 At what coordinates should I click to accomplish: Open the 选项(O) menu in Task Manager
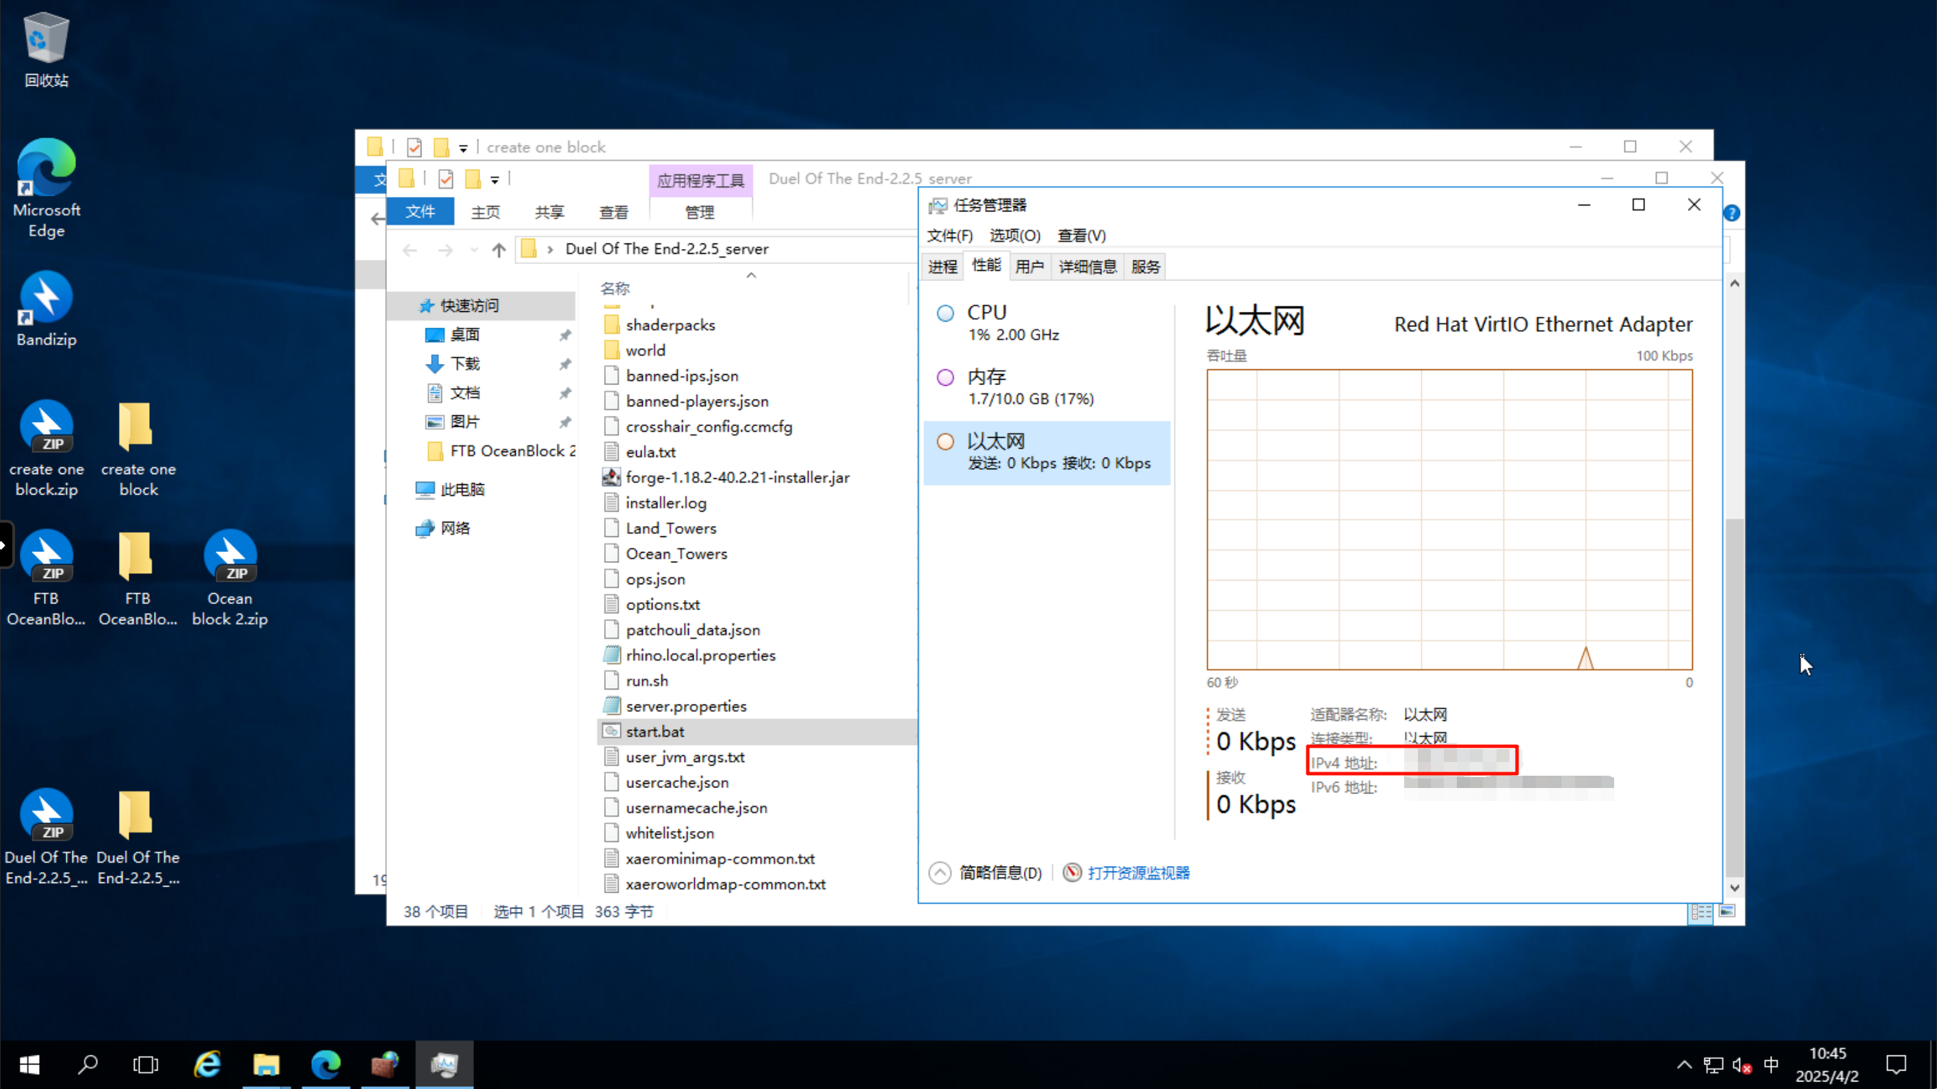tap(1014, 235)
